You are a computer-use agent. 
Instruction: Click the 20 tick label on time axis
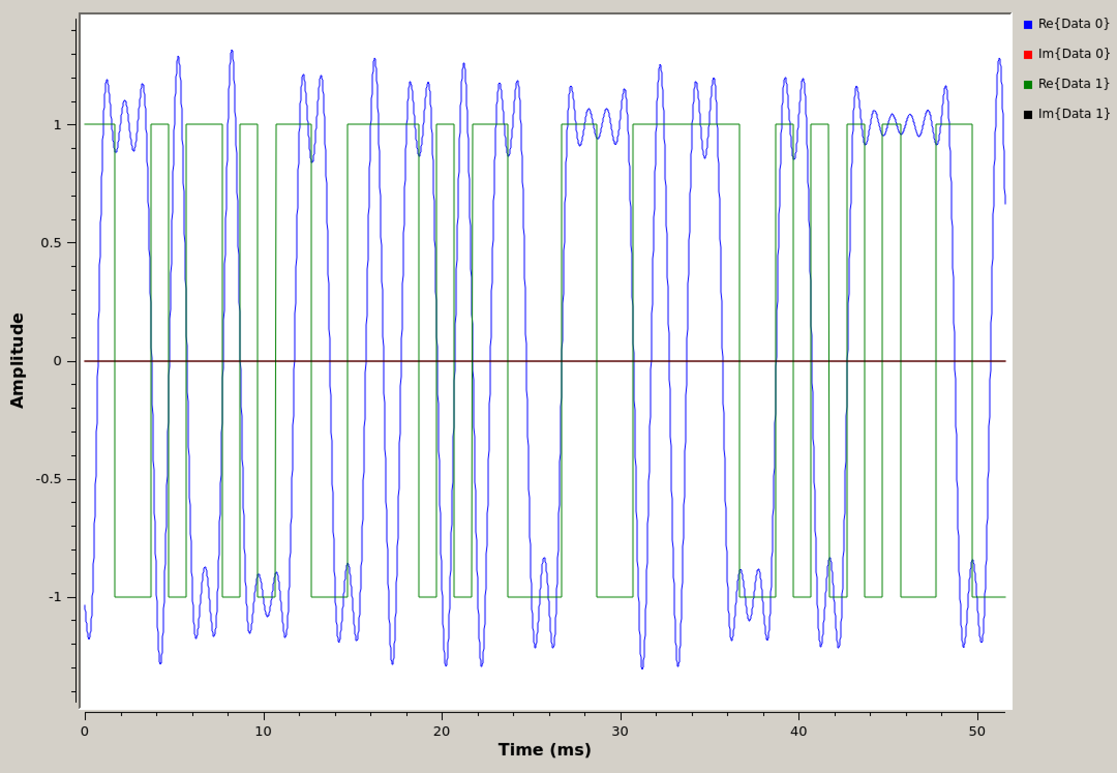[x=442, y=732]
